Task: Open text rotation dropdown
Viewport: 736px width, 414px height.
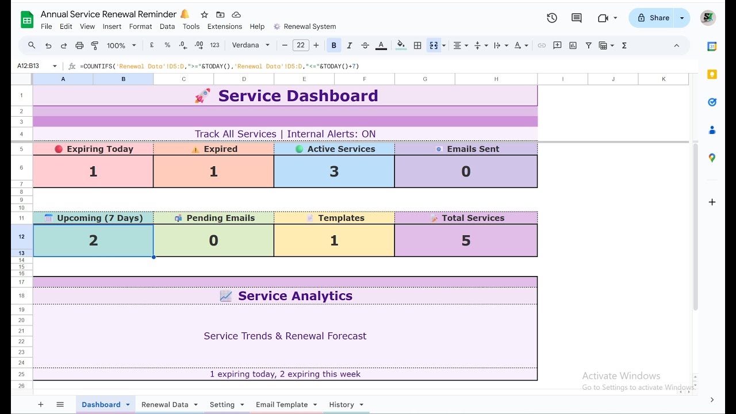Action: pyautogui.click(x=520, y=45)
